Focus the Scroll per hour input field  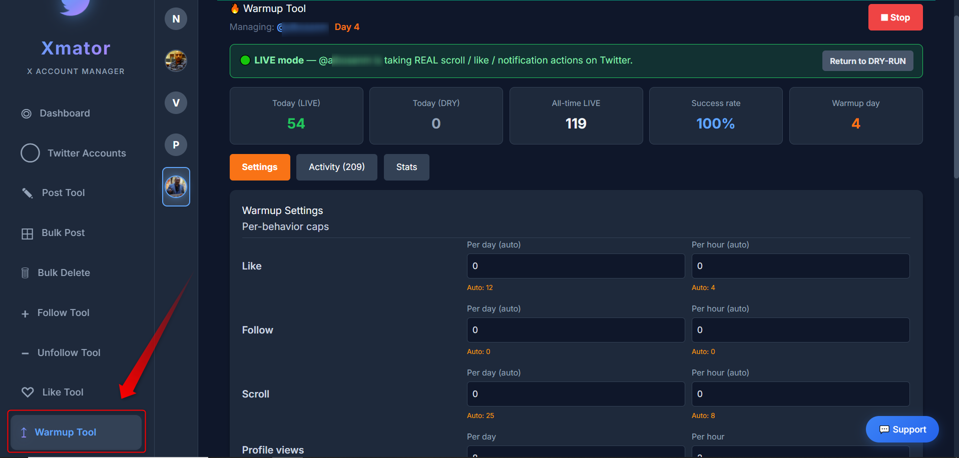tap(800, 394)
